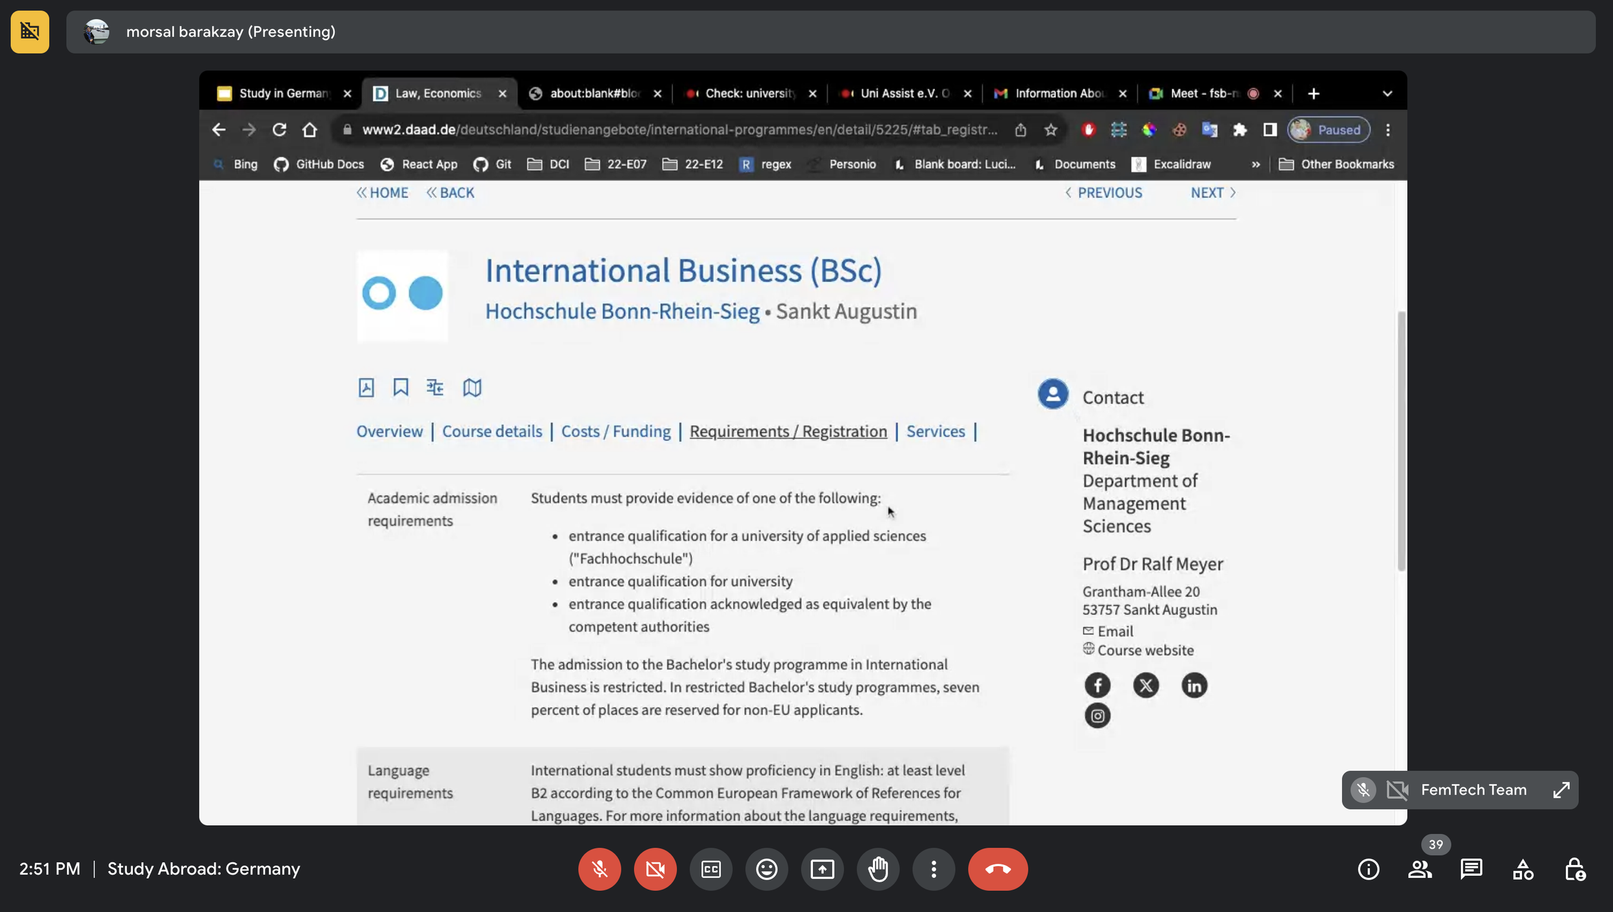Toggle closed captions button
The height and width of the screenshot is (912, 1613).
(x=710, y=869)
